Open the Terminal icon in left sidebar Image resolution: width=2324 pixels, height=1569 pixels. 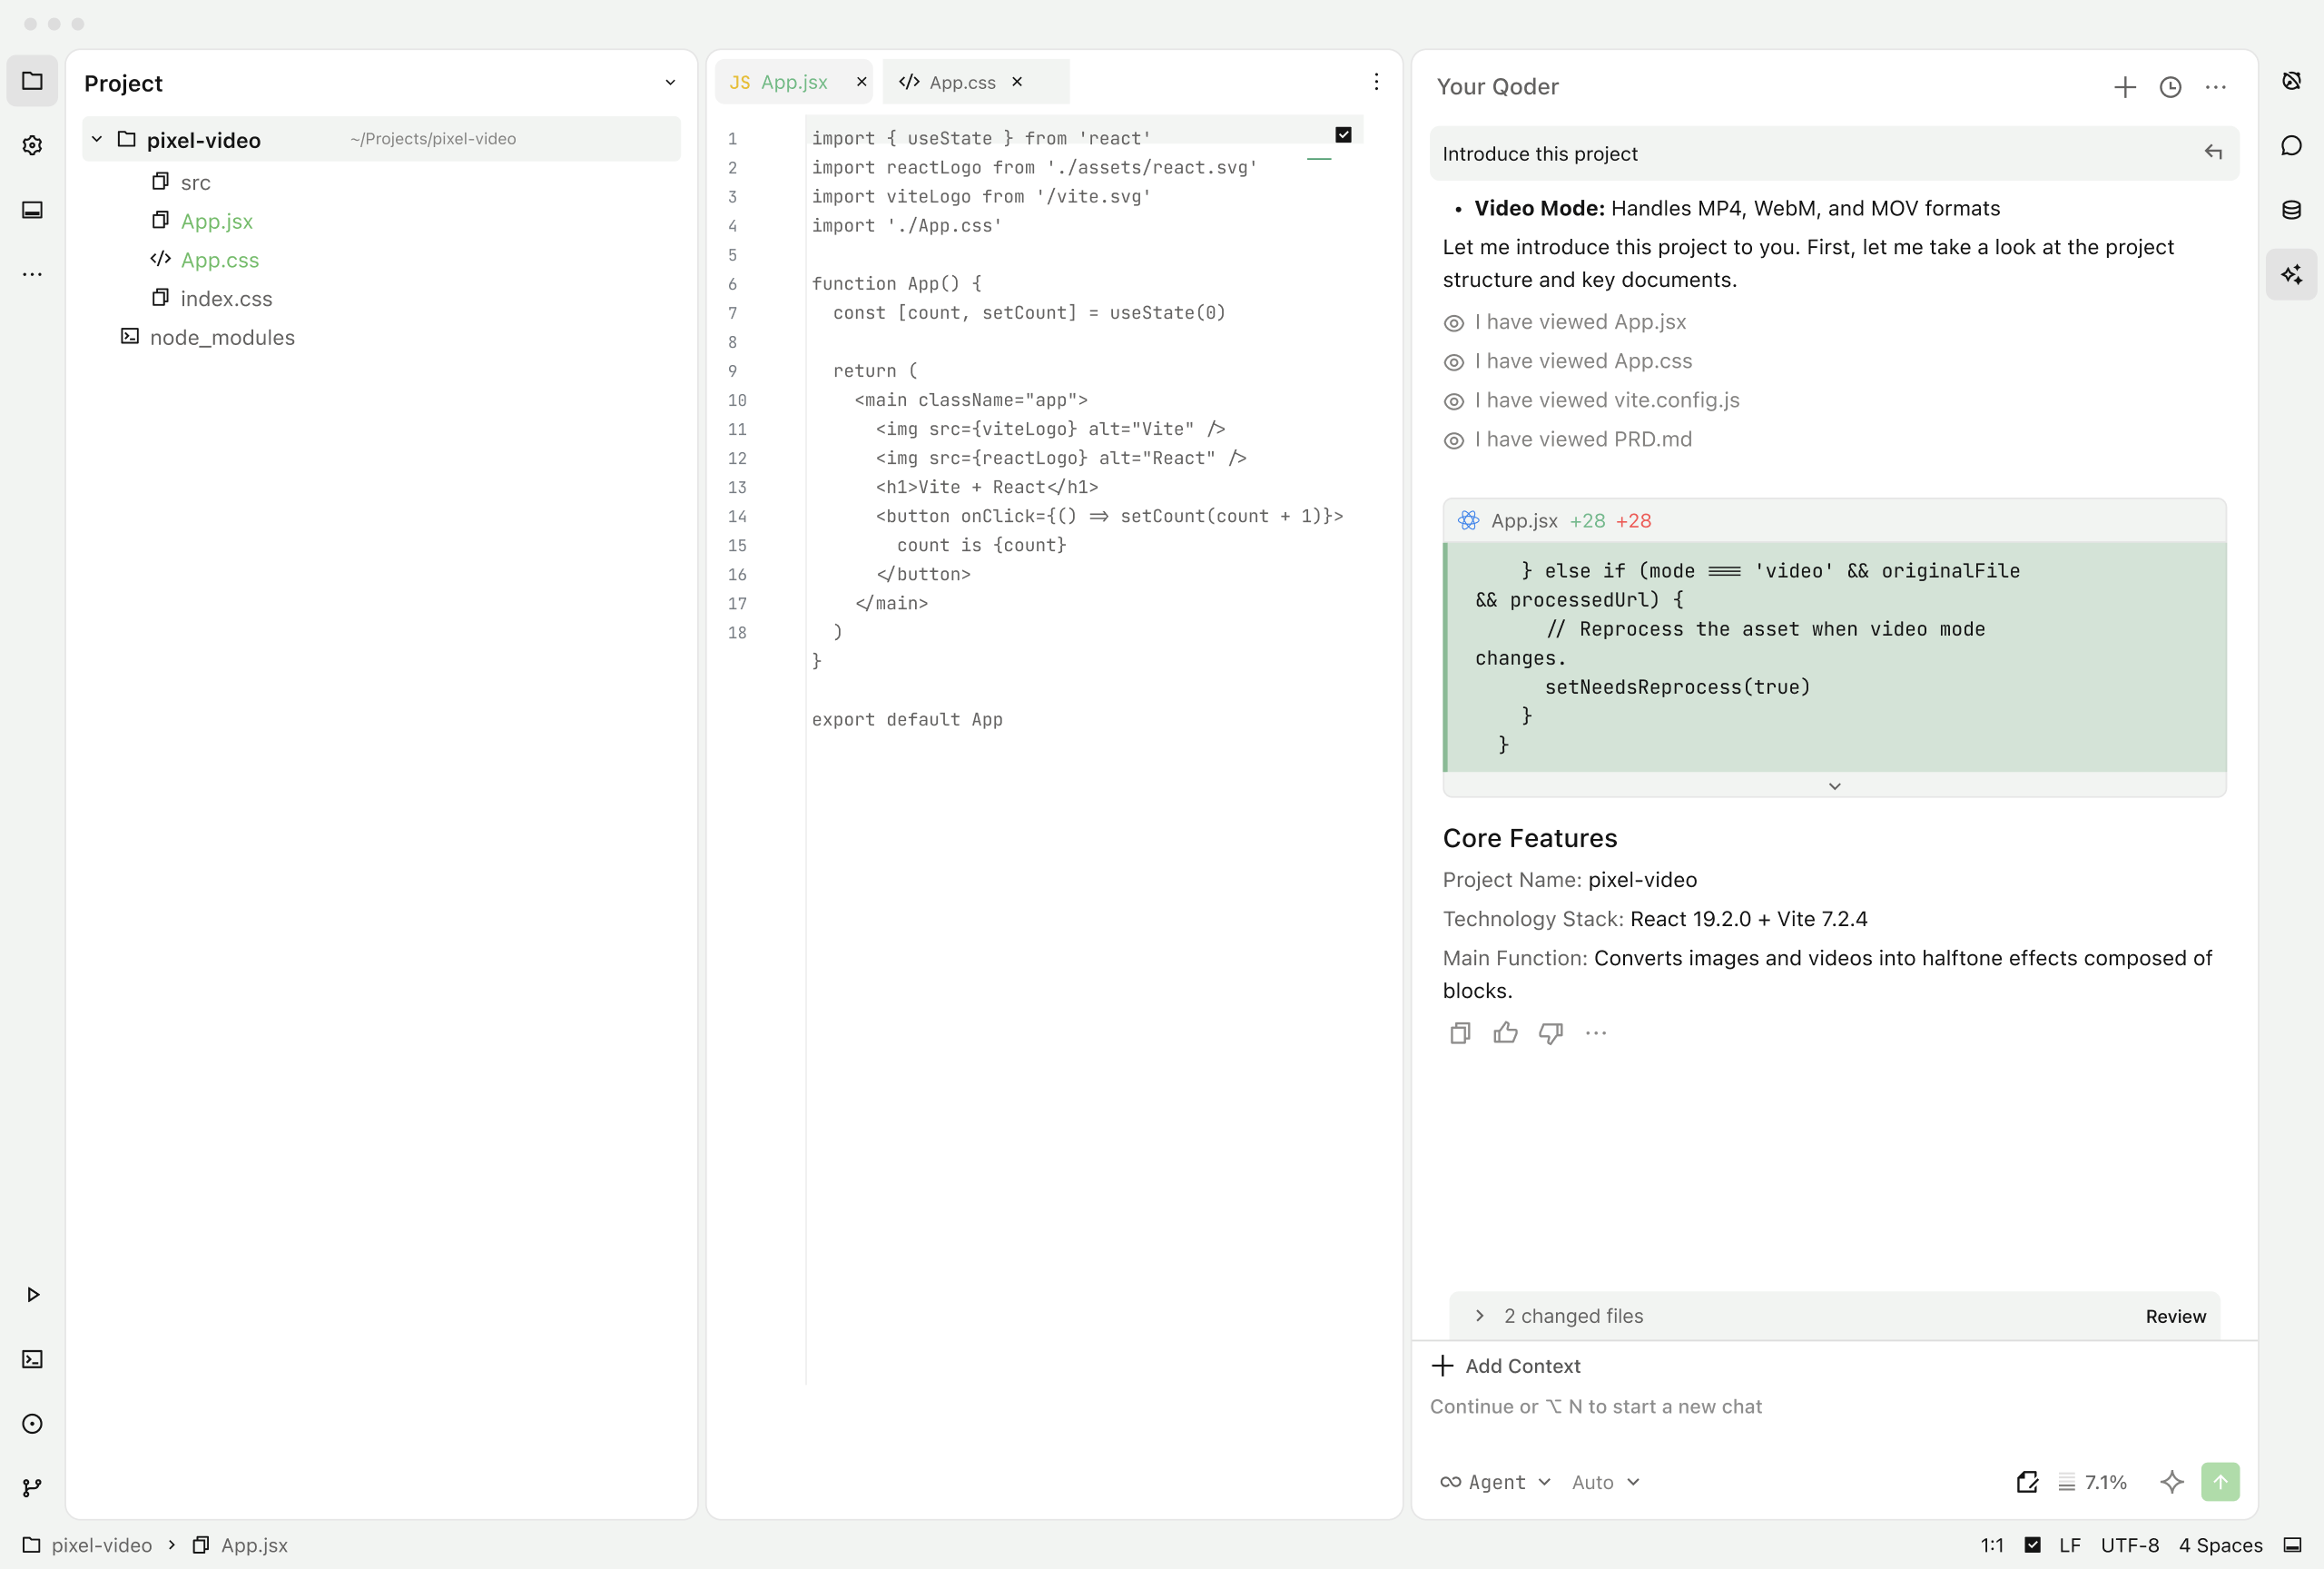tap(32, 1359)
